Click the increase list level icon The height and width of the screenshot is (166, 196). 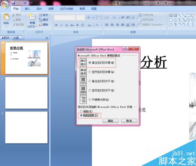(x=127, y=18)
